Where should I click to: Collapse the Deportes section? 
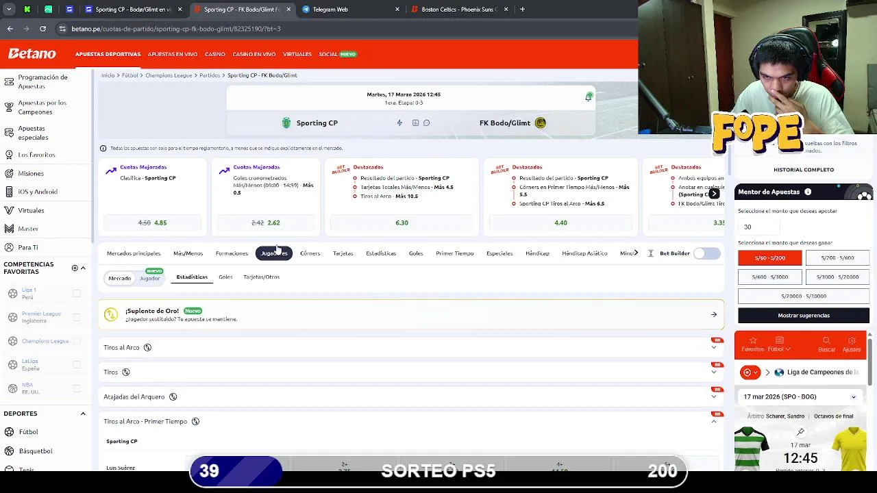pos(83,414)
